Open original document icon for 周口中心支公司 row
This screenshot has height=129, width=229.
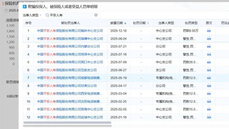click(209, 62)
